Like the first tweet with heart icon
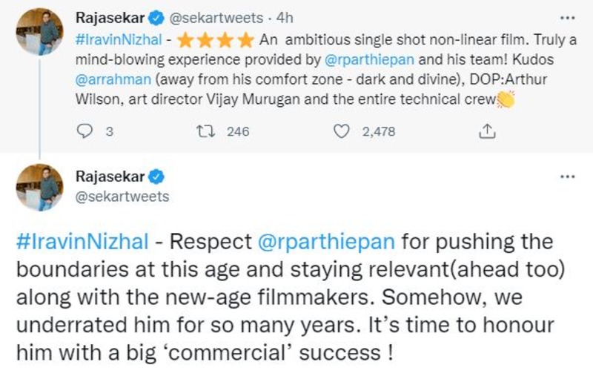This screenshot has width=593, height=379. point(341,131)
